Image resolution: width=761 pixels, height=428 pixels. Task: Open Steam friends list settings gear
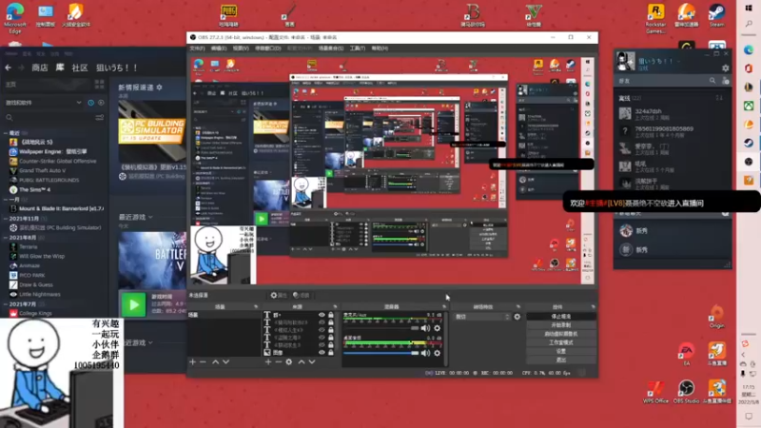coord(725,68)
